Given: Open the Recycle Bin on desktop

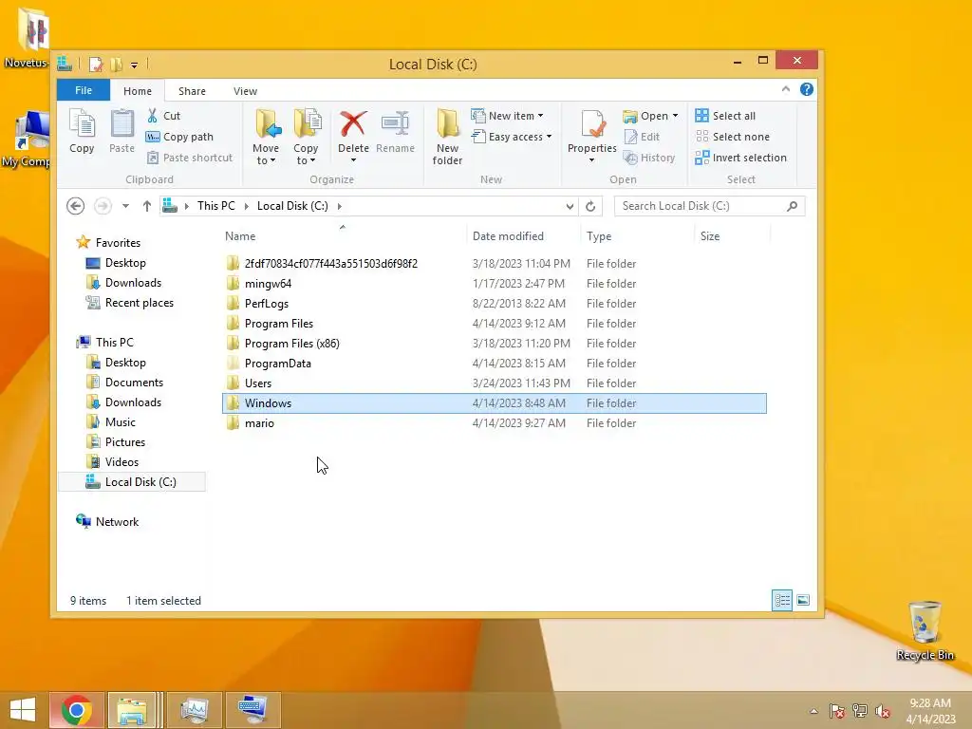Looking at the screenshot, I should point(925,630).
